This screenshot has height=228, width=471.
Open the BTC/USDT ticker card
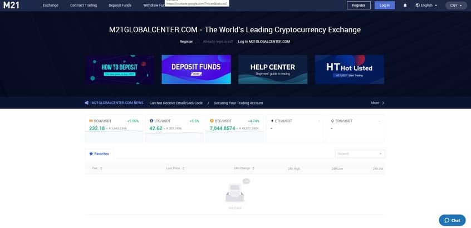coord(234,128)
